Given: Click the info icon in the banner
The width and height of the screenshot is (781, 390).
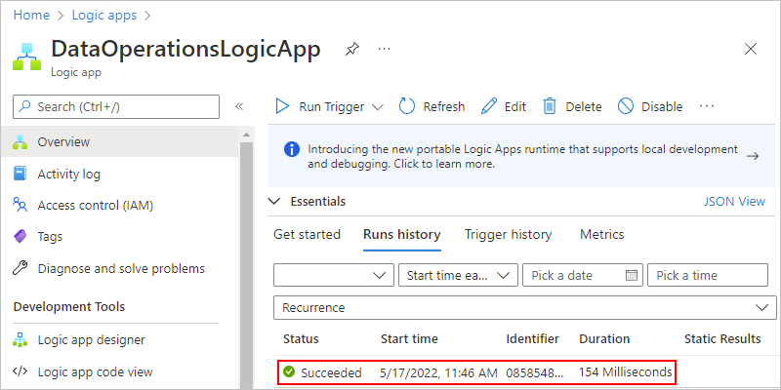Looking at the screenshot, I should point(292,149).
